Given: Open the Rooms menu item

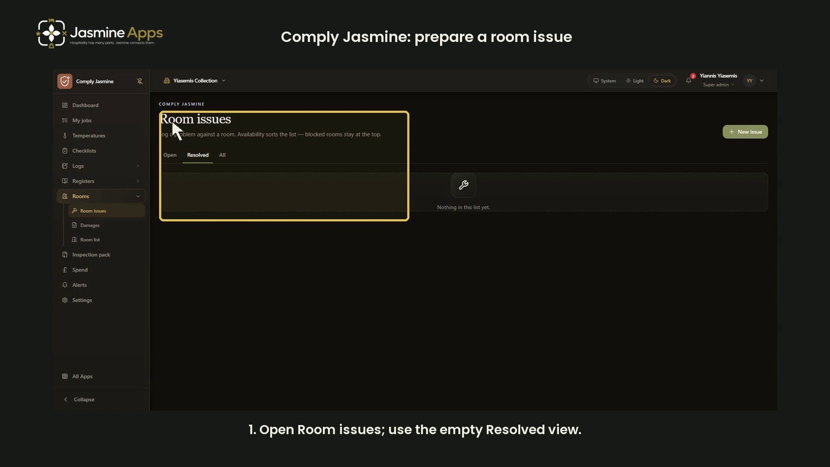Looking at the screenshot, I should tap(101, 196).
